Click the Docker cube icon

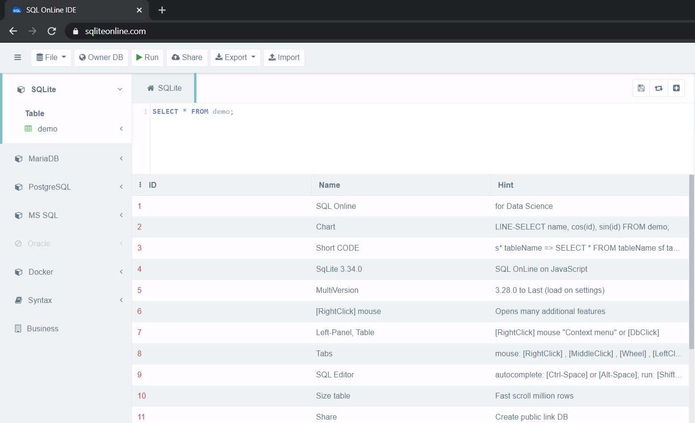tap(19, 272)
